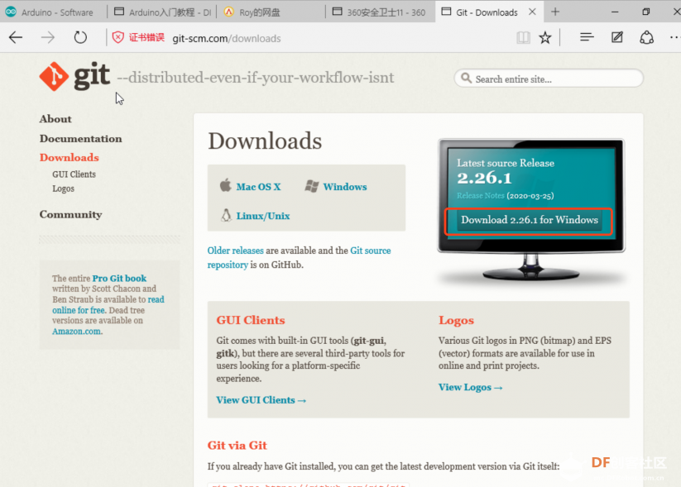Click View Logos arrow link
This screenshot has width=681, height=487.
[x=470, y=387]
